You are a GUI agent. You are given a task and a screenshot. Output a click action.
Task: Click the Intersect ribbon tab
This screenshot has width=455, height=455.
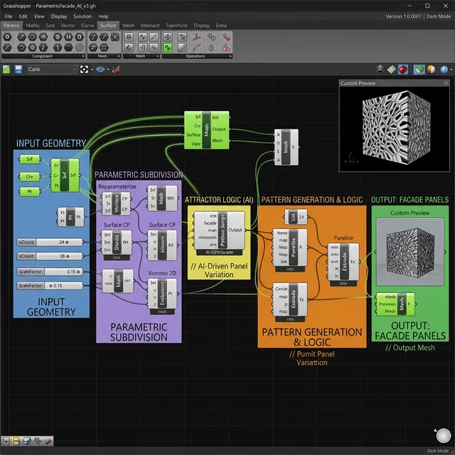tap(150, 26)
